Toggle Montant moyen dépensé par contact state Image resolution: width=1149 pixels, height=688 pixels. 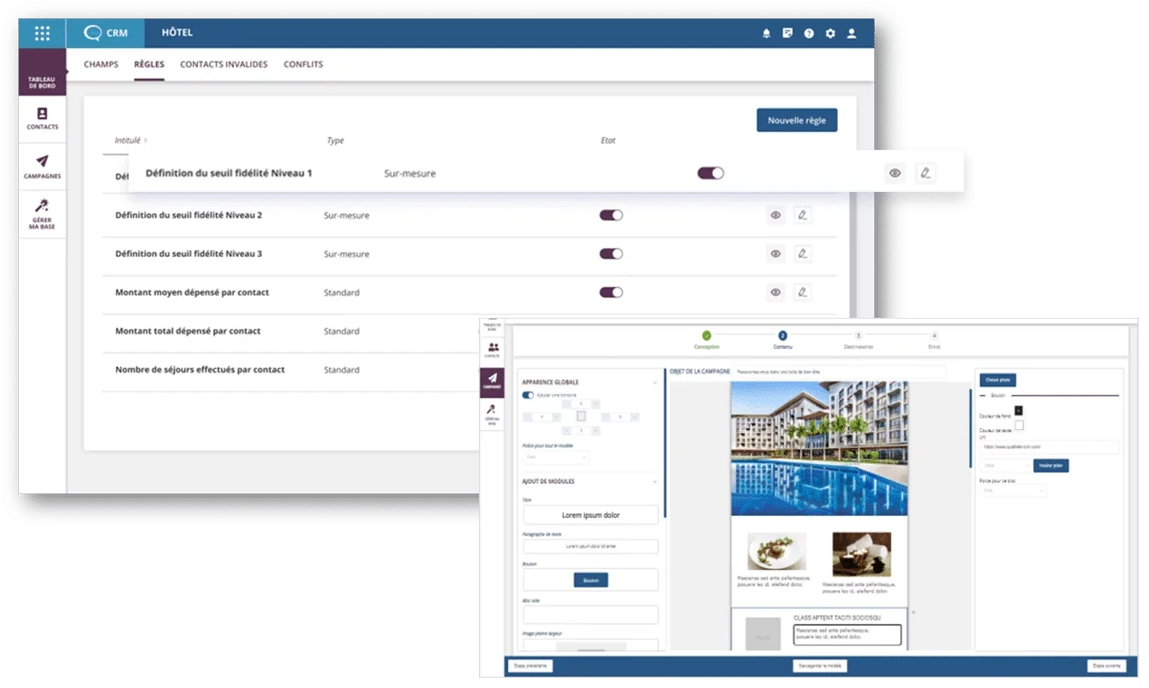click(x=611, y=292)
